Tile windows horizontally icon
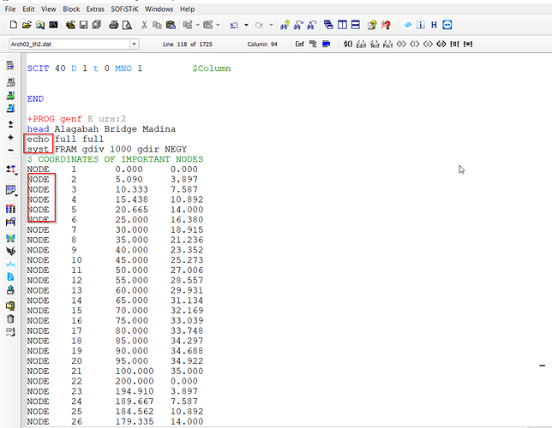The height and width of the screenshot is (428, 552). [356, 25]
